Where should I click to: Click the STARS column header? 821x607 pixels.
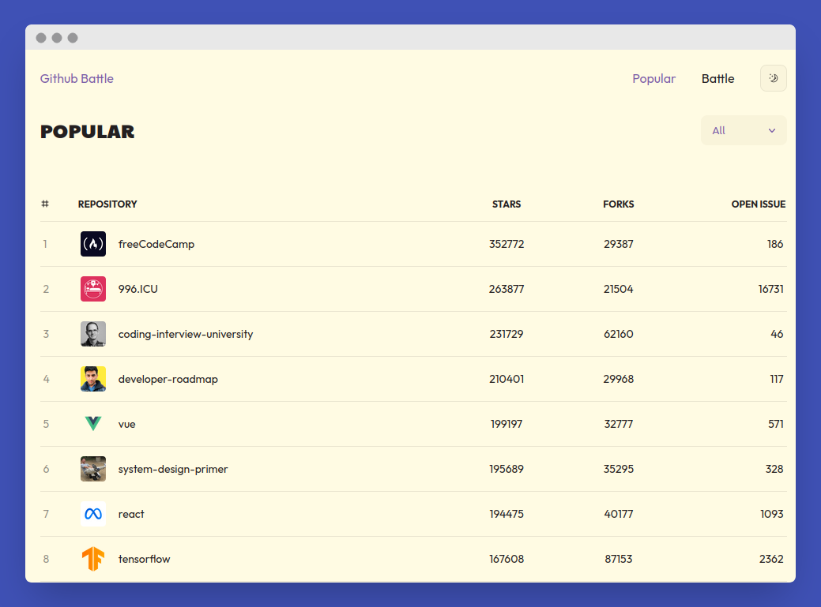pyautogui.click(x=507, y=204)
